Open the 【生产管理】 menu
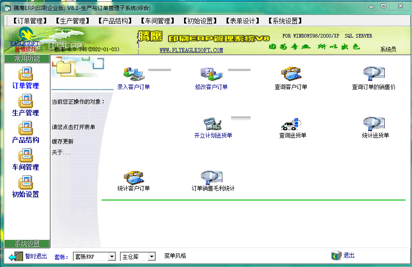412x267 pixels. point(72,21)
